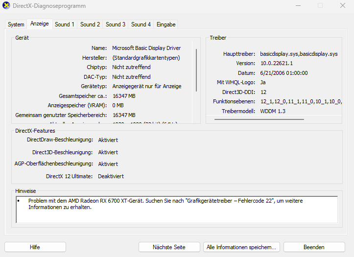
Task: Click the VRAM value '0 MB'
Action: pyautogui.click(x=118, y=105)
